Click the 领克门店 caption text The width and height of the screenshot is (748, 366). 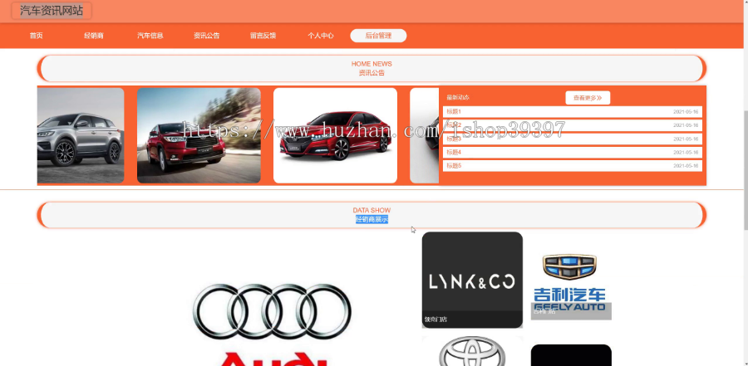436,320
